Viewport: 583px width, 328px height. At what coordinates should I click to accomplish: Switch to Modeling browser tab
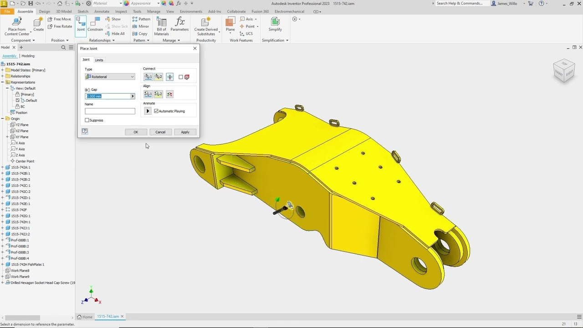(28, 56)
